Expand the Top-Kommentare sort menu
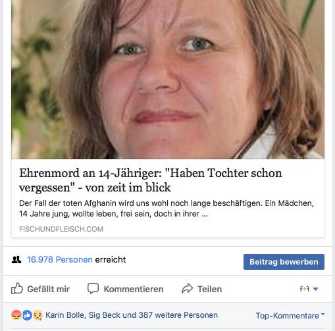The width and height of the screenshot is (335, 331). point(290,315)
